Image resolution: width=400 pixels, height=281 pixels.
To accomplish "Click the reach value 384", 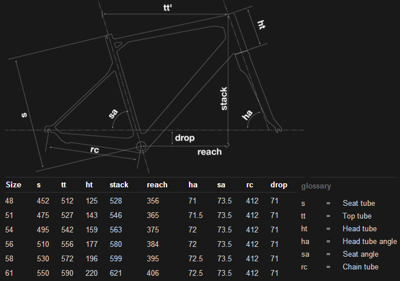I will tap(154, 243).
